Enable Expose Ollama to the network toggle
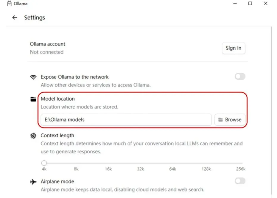 coord(240,77)
